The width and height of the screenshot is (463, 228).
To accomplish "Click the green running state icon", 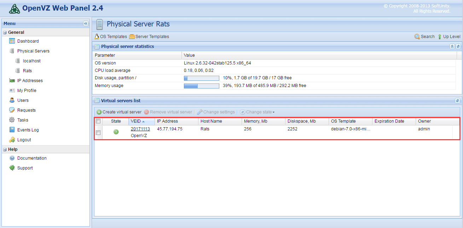I will click(x=116, y=132).
